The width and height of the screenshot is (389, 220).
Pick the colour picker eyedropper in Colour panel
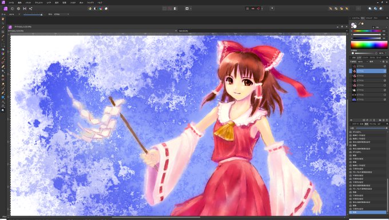coord(359,24)
